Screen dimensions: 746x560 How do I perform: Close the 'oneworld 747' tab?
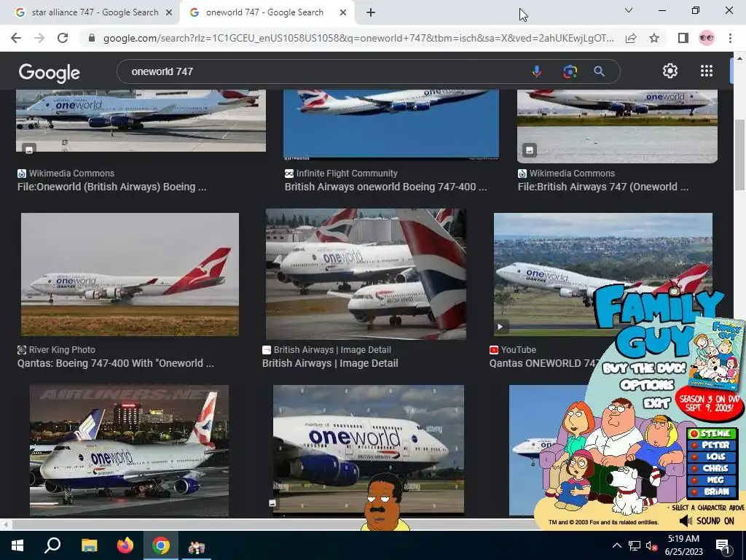click(x=343, y=13)
